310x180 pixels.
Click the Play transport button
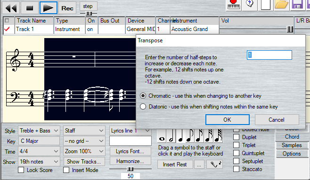click(x=49, y=8)
